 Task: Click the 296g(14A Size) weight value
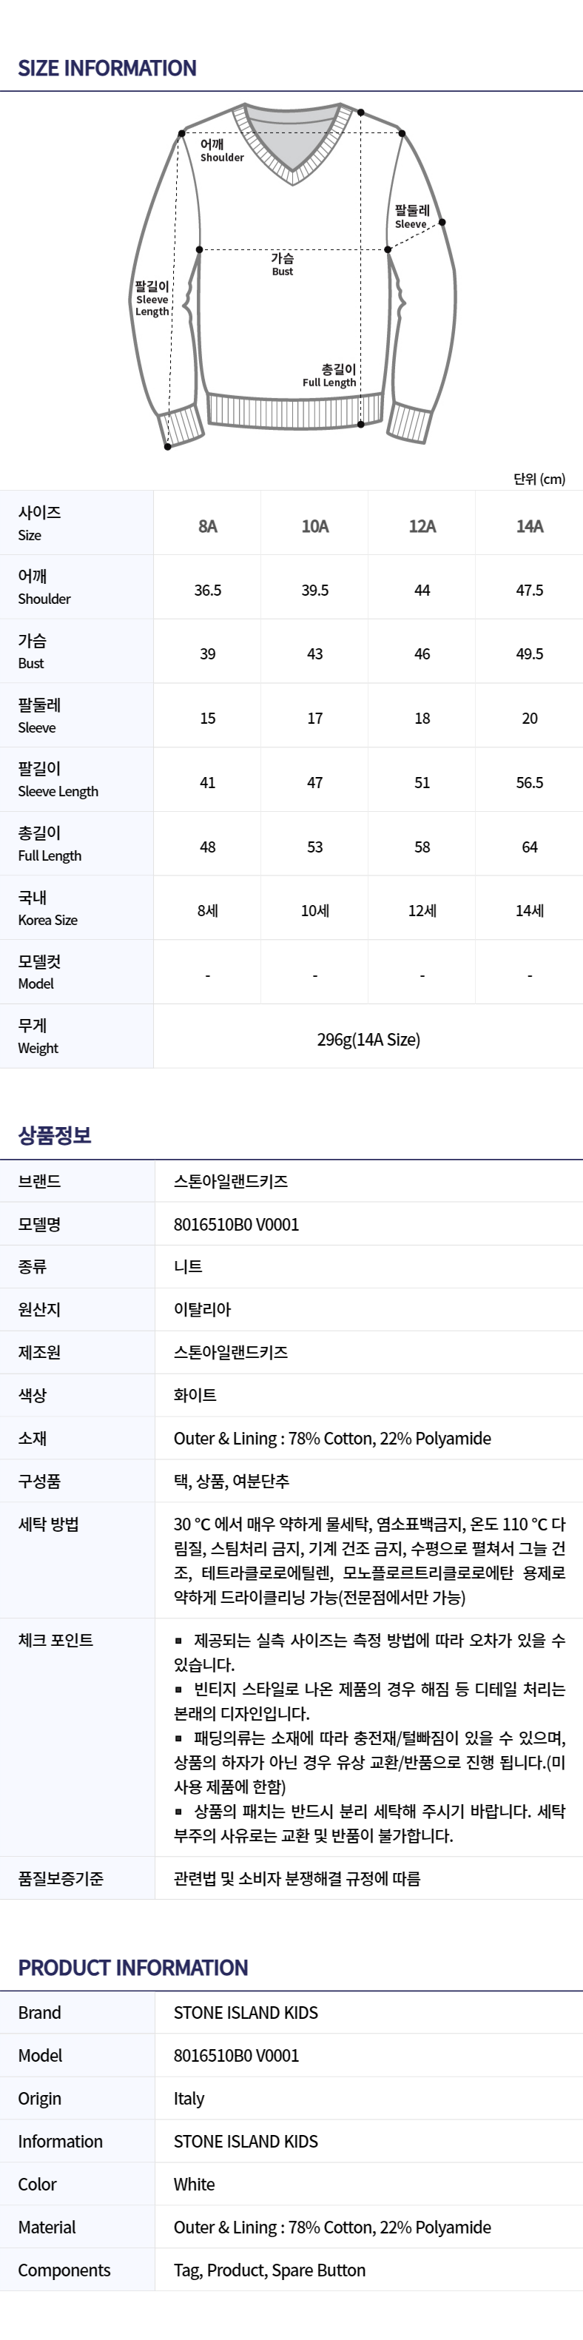368,1039
